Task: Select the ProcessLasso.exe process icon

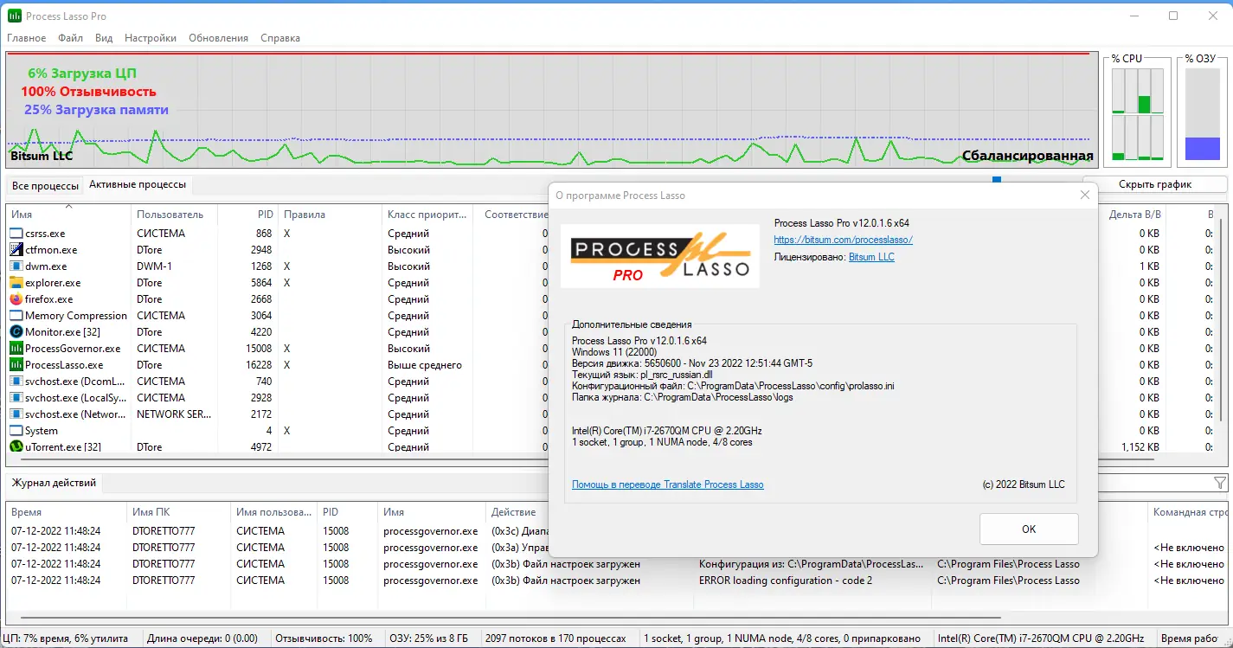Action: [x=16, y=364]
